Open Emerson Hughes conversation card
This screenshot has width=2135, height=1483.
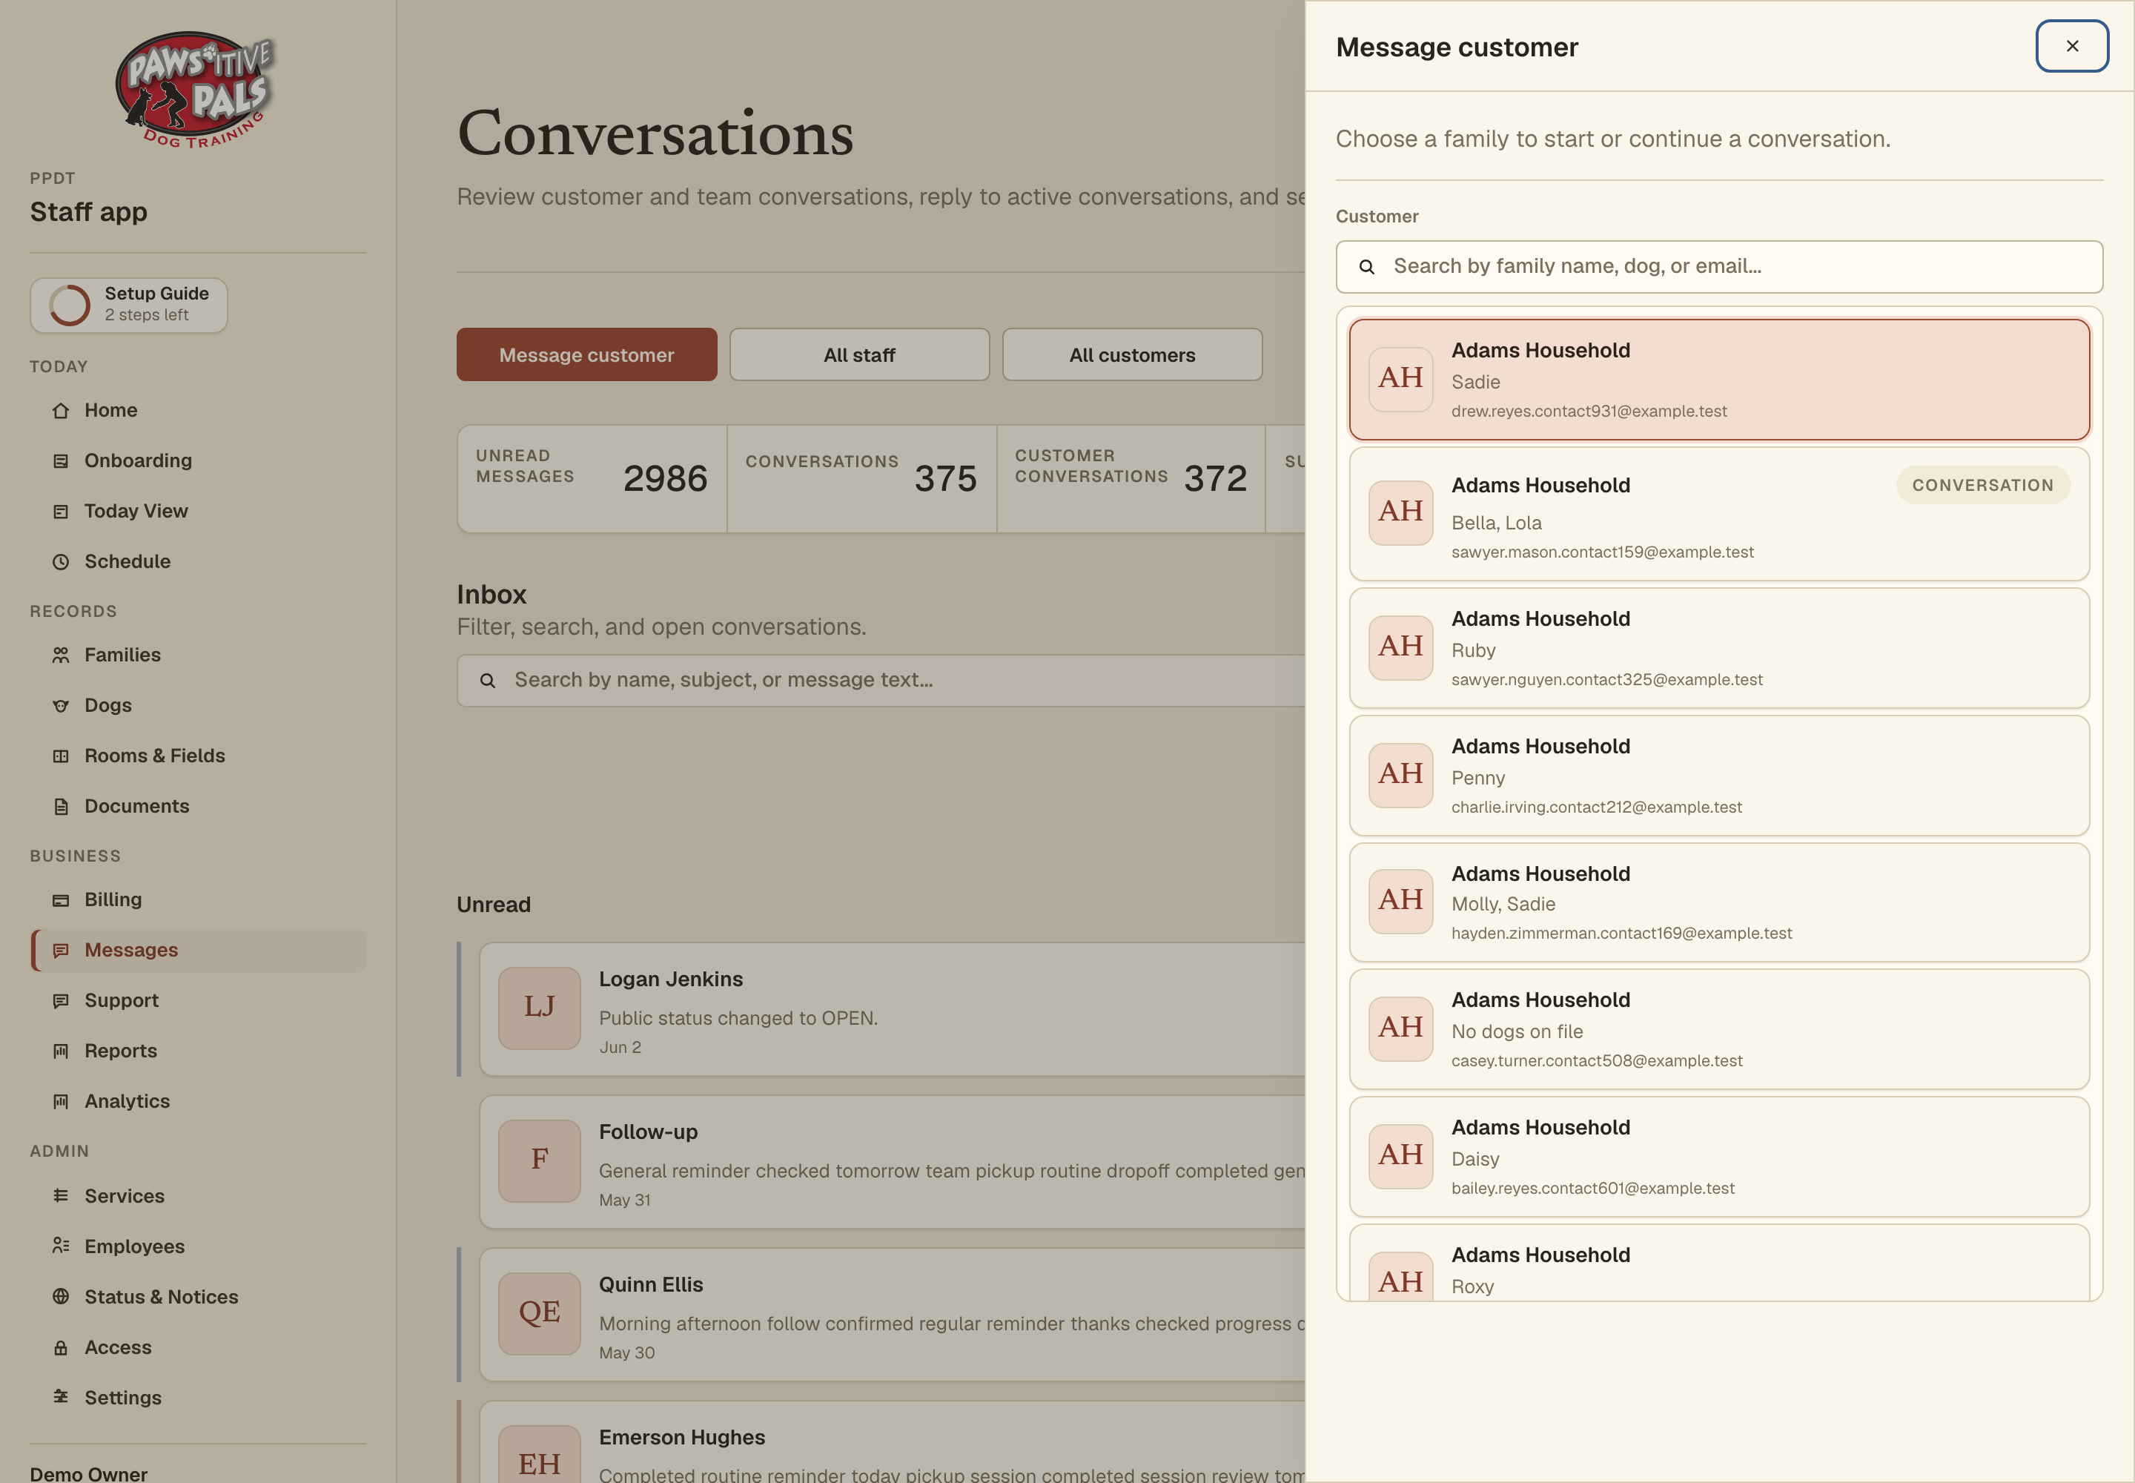pyautogui.click(x=892, y=1443)
